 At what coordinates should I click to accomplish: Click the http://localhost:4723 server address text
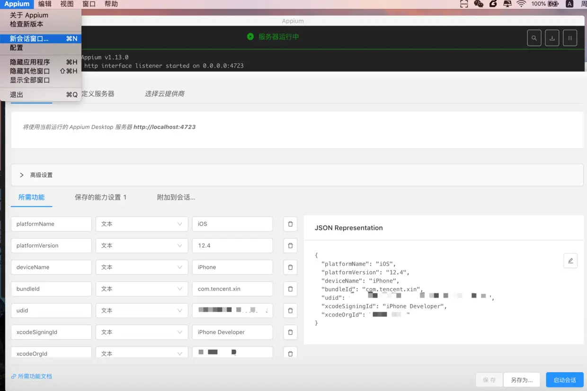tap(164, 127)
